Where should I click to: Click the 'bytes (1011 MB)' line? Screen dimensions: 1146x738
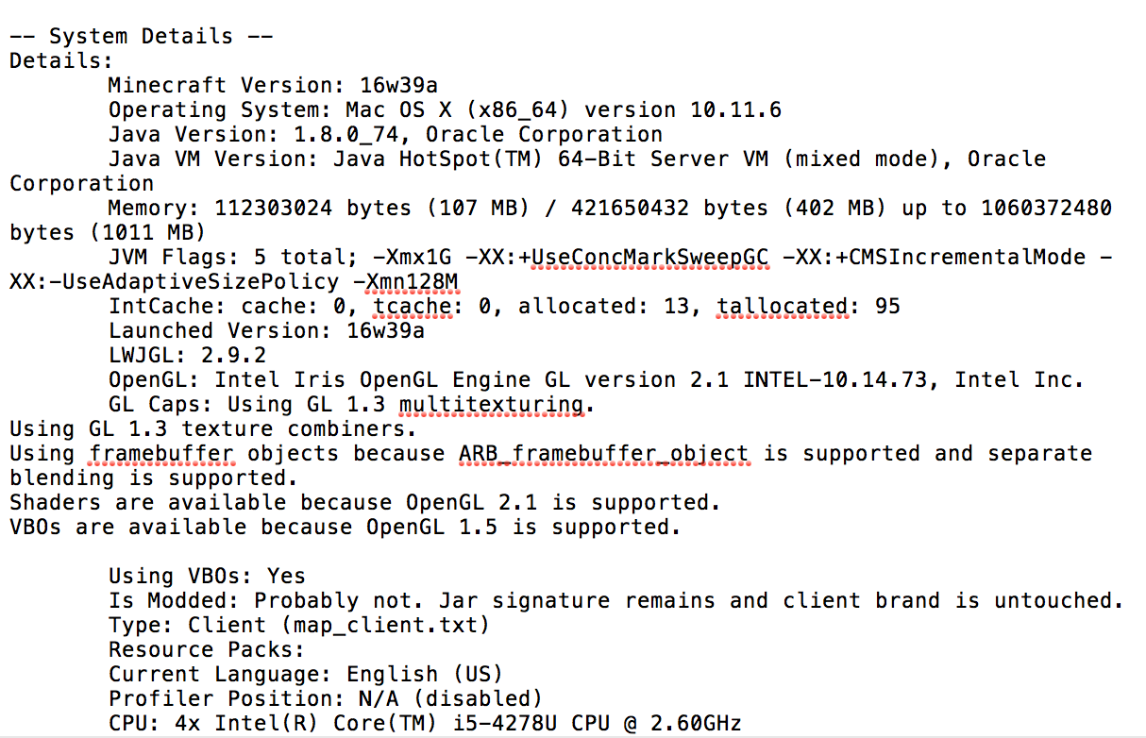[108, 233]
